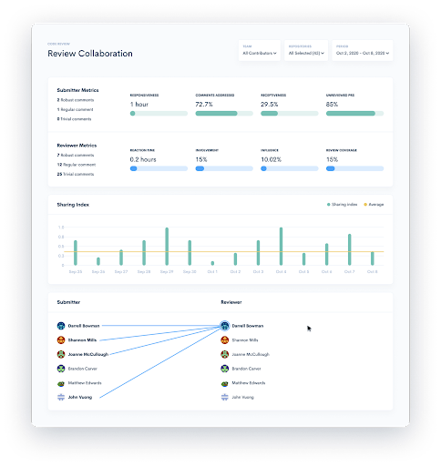Click "2 Robust comments" under Submitter Metrics
This screenshot has height=466, width=441.
76,100
